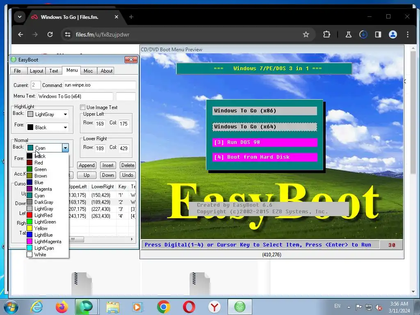The width and height of the screenshot is (420, 315).
Task: Open Opera browser from taskbar
Action: [189, 307]
